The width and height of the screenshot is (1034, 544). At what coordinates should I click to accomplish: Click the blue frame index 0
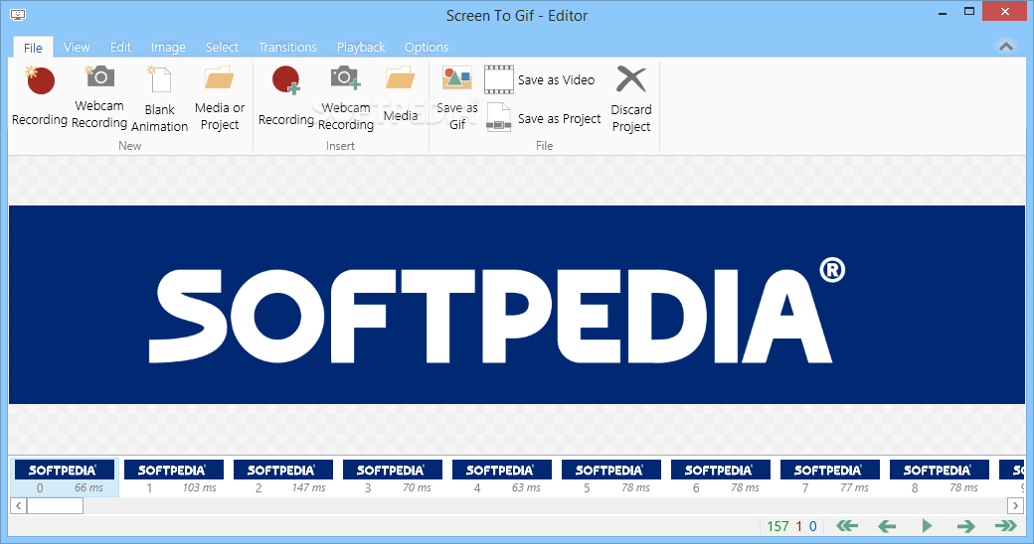coord(813,526)
